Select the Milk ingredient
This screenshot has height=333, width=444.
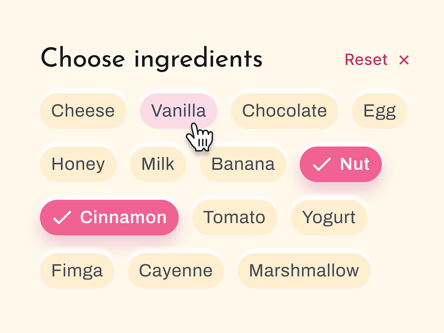point(158,164)
